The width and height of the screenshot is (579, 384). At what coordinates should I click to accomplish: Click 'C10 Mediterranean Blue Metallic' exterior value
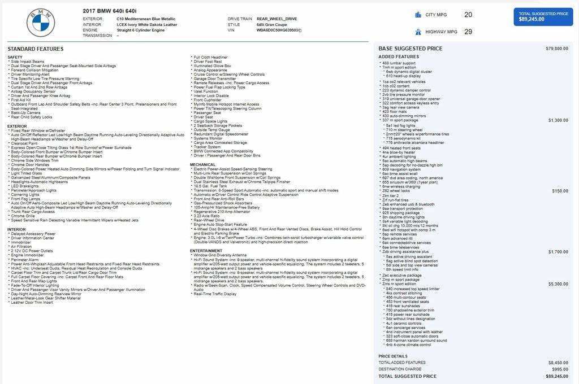[146, 19]
